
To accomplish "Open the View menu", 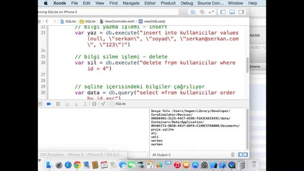I will pos(100,3).
